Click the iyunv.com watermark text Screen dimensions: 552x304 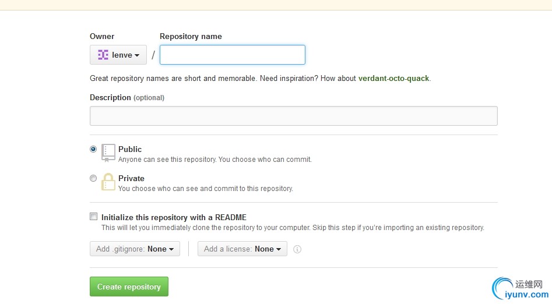click(x=529, y=296)
